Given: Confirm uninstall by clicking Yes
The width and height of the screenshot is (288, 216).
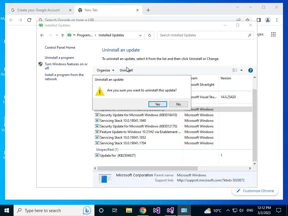Looking at the screenshot, I should (x=157, y=104).
